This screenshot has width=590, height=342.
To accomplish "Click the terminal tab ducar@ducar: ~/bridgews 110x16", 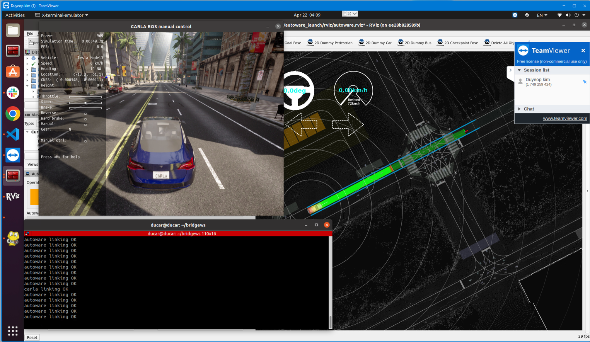I will 182,233.
